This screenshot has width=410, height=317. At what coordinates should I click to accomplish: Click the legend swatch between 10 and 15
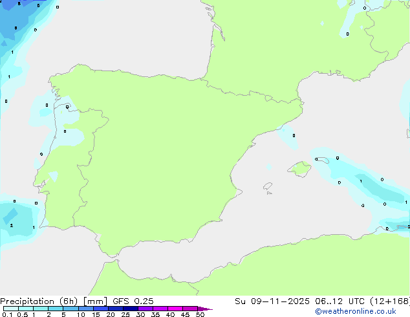point(86,309)
